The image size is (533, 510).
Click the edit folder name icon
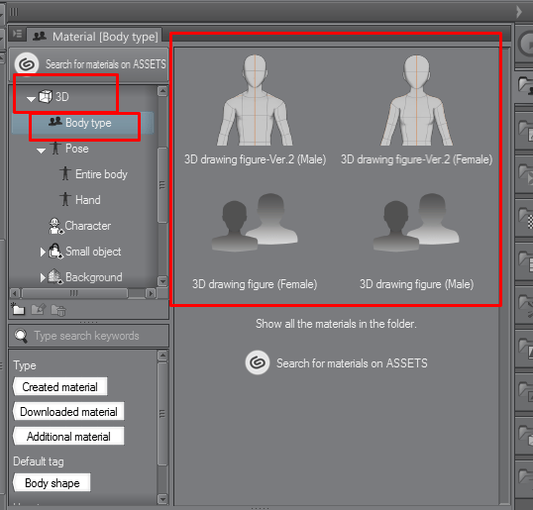click(38, 309)
